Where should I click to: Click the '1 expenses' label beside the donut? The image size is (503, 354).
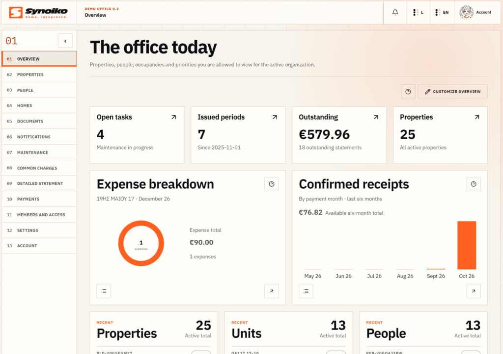coord(203,257)
